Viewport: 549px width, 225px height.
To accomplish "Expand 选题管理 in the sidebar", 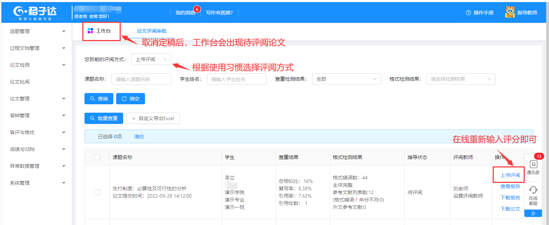I will coord(37,31).
